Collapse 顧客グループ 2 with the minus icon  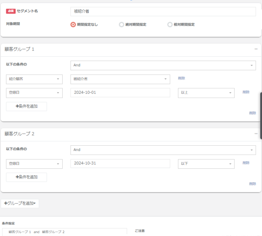[256, 134]
